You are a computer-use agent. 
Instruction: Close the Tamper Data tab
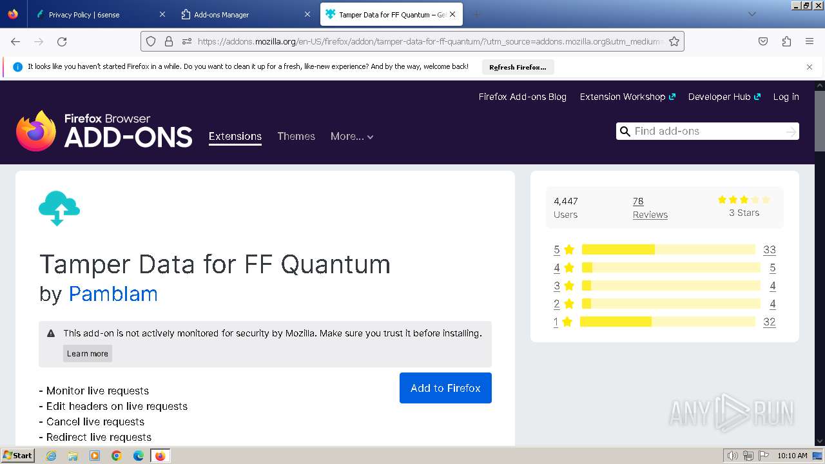click(452, 14)
